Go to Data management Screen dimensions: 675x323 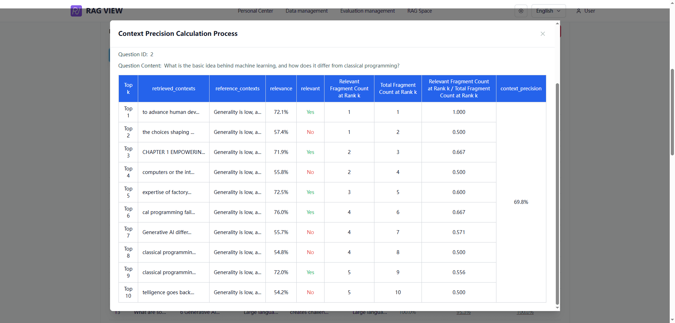pos(307,11)
